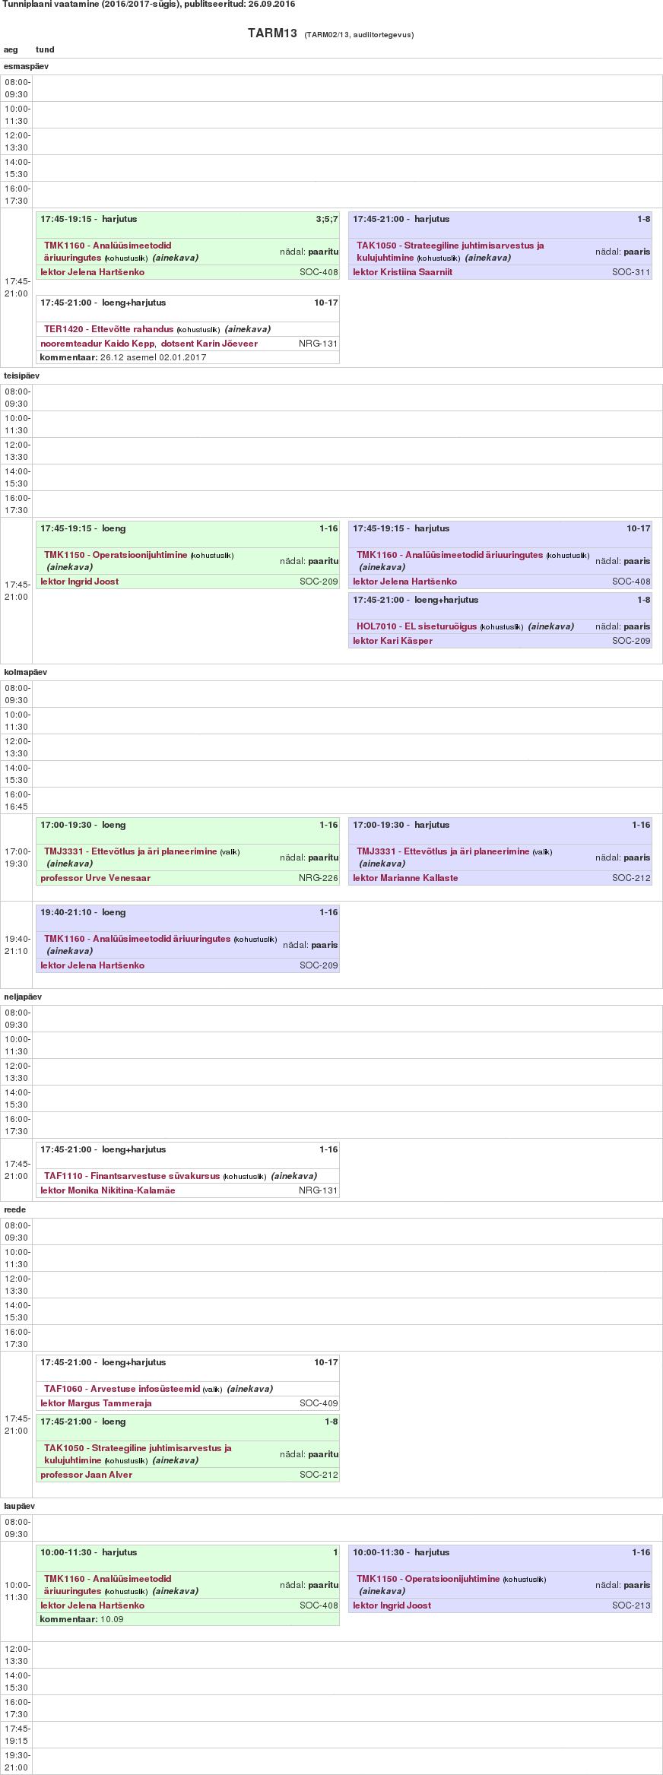Viewport: 663px width, 1775px height.
Task: Click the TARM13 group heading
Action: (272, 33)
